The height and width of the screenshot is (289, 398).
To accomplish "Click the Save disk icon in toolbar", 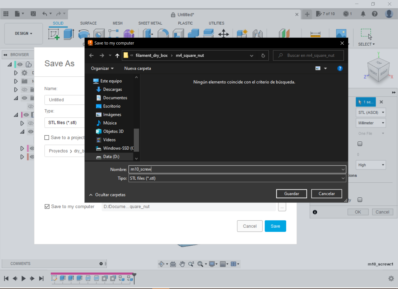I will [x=33, y=14].
